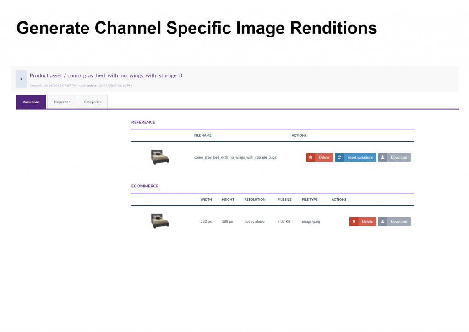Click the Product asset breadcrumb title
The width and height of the screenshot is (469, 332).
tap(106, 75)
